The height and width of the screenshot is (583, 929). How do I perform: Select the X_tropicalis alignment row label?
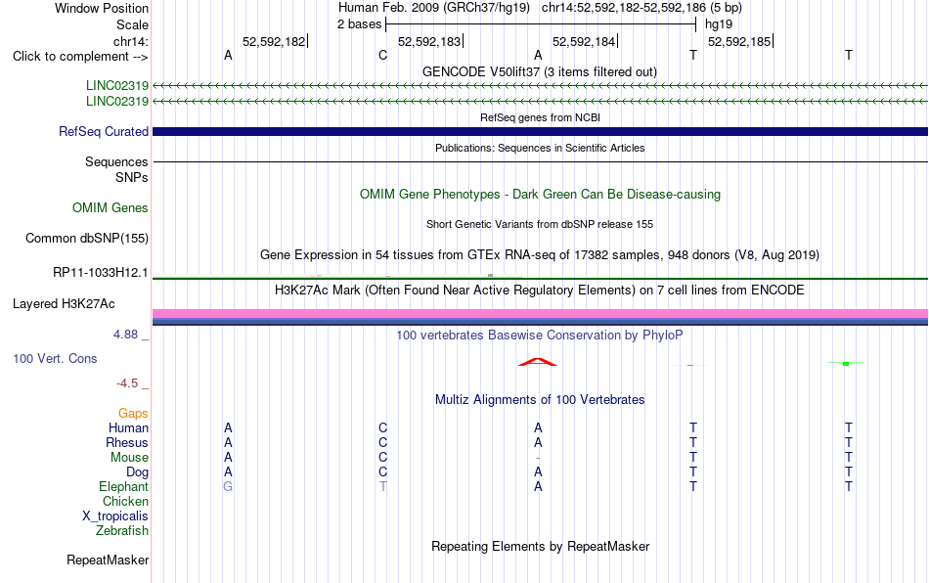(115, 516)
